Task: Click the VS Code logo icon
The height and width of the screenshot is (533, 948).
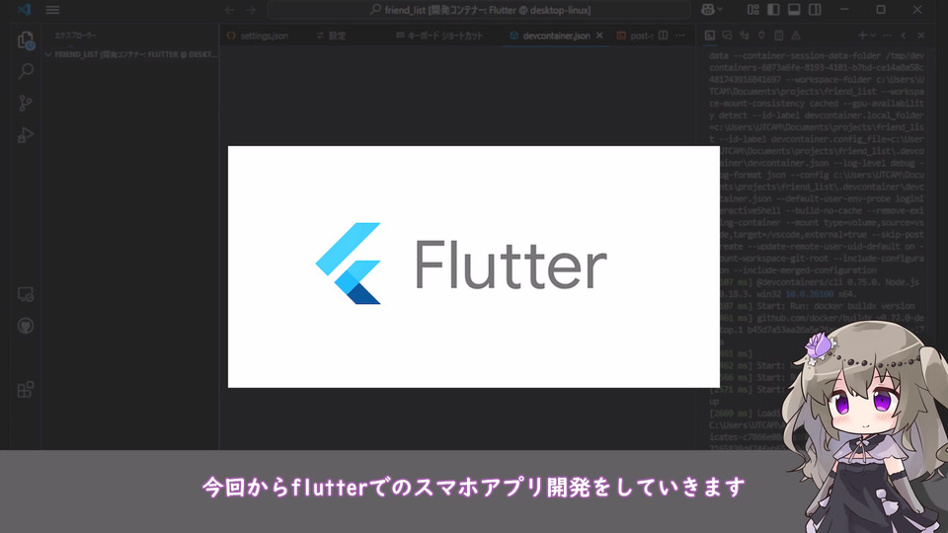Action: pos(24,10)
